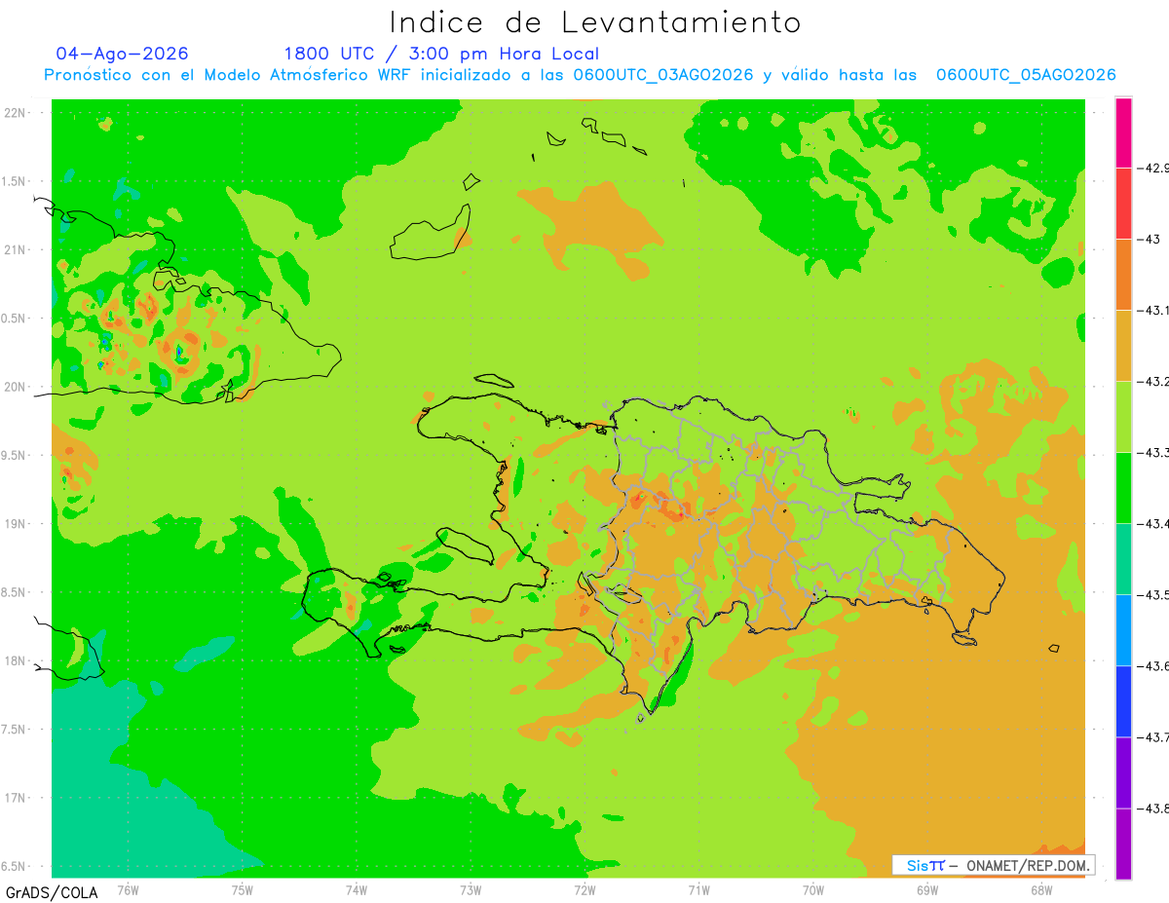1169x903 pixels.
Task: Choose the bright green swatch between -43.3 and -43.4
Action: pos(1123,488)
